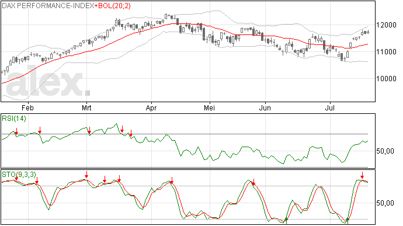This screenshot has width=403, height=226.
Task: Click the 50,00 level label in RSI panel
Action: [x=385, y=151]
